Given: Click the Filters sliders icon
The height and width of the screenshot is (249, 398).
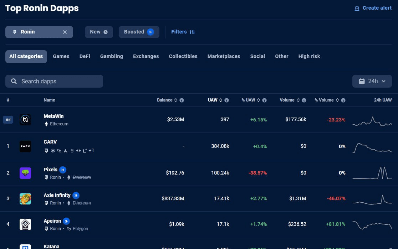Looking at the screenshot, I should click(x=192, y=32).
